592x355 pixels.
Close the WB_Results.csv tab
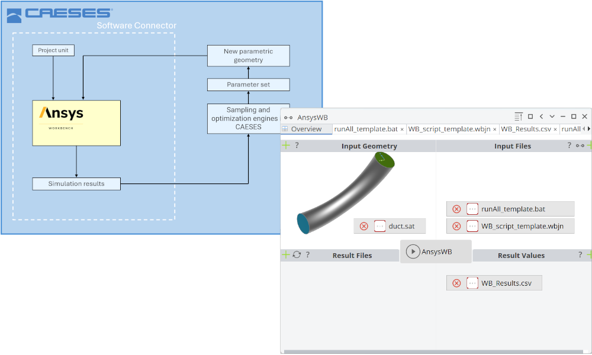click(555, 130)
